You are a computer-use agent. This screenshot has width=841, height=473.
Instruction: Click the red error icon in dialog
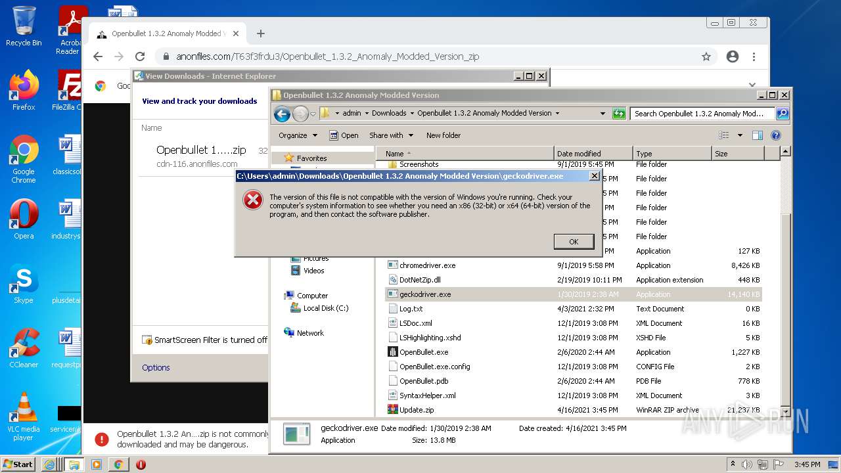pos(253,200)
